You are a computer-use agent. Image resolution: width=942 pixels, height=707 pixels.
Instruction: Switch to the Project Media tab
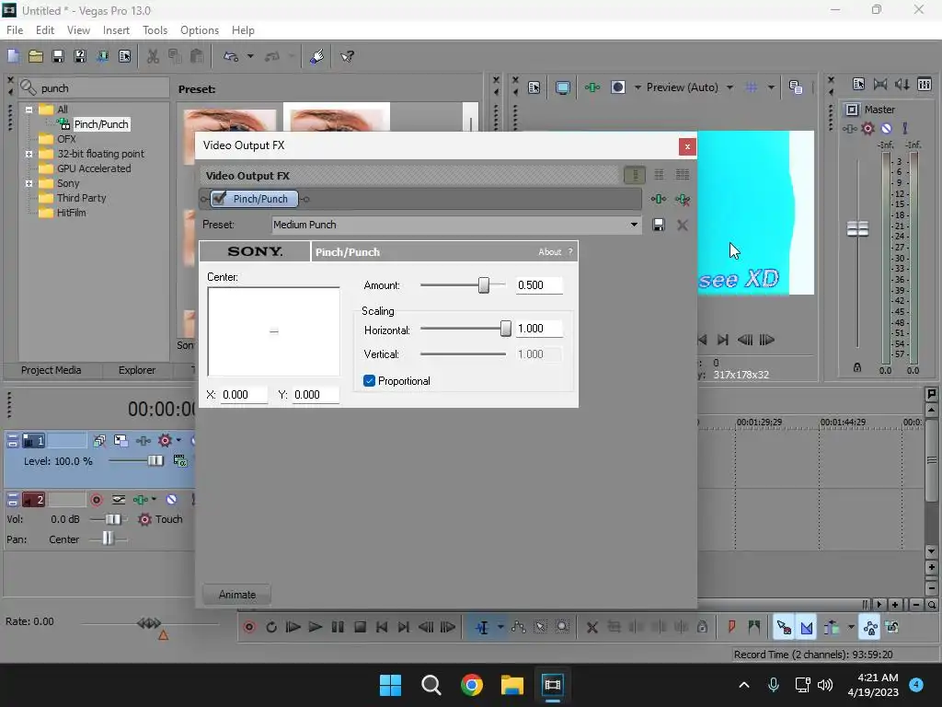point(52,370)
